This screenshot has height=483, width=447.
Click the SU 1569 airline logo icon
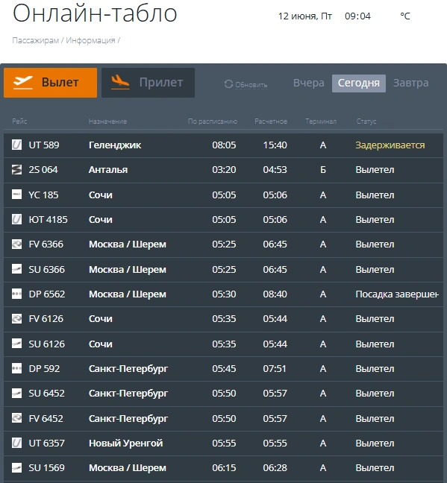pyautogui.click(x=16, y=467)
